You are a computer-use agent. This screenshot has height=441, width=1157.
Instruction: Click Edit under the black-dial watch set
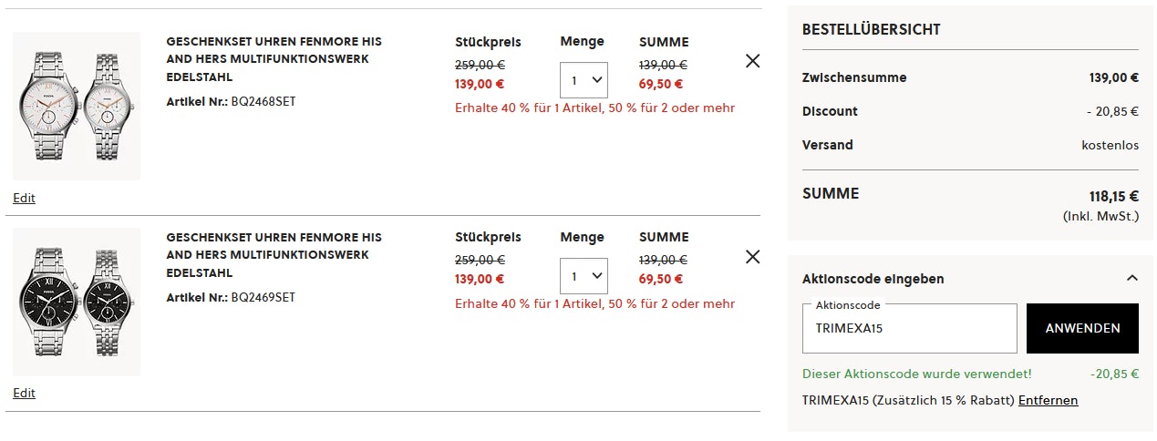pos(25,393)
